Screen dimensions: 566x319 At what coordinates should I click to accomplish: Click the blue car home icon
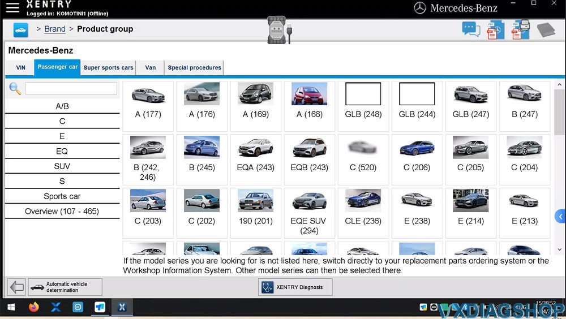point(20,29)
